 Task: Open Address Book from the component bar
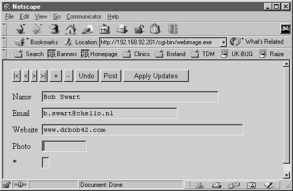(251, 185)
